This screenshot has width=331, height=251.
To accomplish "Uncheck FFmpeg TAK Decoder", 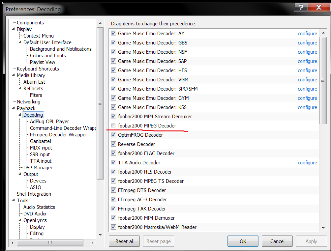I will pos(113,209).
